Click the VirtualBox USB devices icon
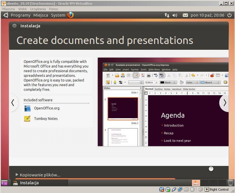 click(174, 190)
